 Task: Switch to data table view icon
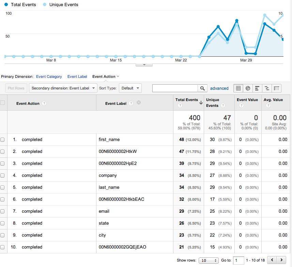(238, 88)
